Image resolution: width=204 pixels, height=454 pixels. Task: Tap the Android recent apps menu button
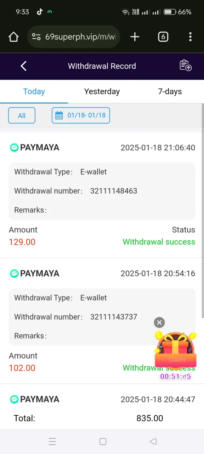click(52, 442)
